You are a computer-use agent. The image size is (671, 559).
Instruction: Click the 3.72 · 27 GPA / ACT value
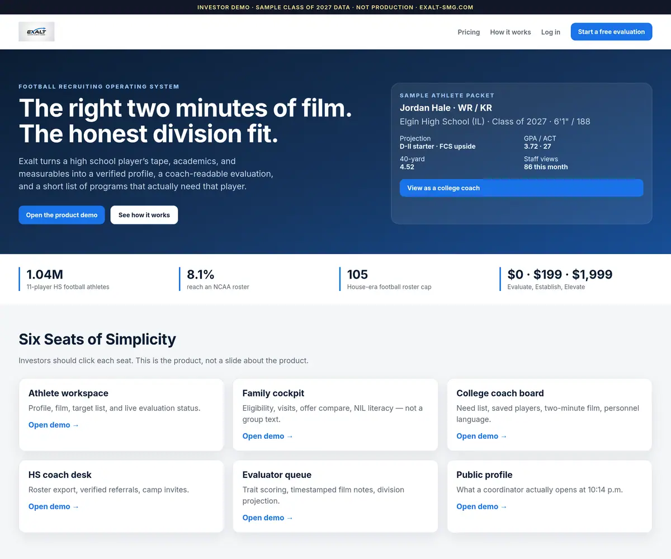click(x=537, y=147)
